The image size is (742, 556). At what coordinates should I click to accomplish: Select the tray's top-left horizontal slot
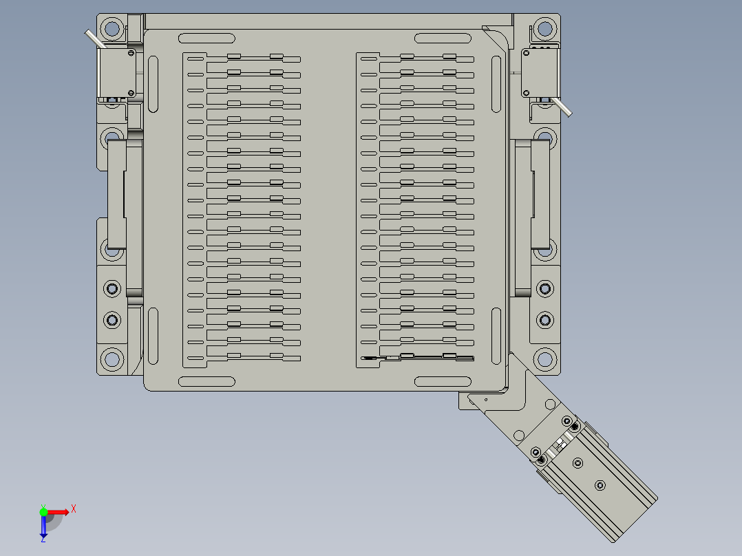(206, 39)
